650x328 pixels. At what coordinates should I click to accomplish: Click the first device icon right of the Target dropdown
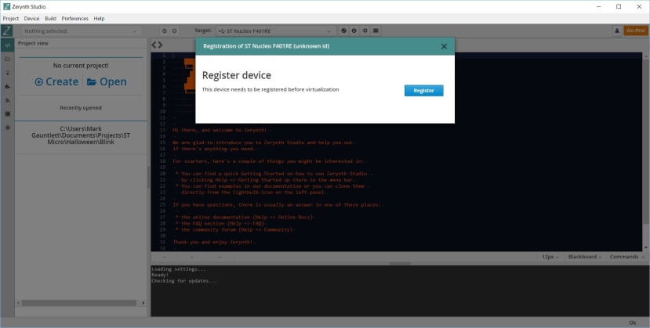coord(343,31)
